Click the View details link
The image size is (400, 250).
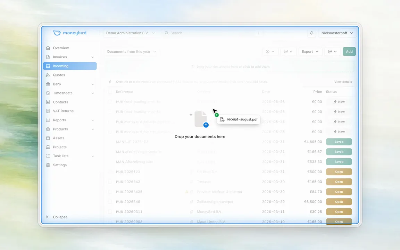click(343, 82)
